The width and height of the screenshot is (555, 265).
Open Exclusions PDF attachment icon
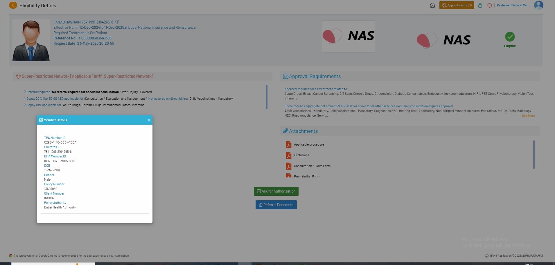(x=288, y=155)
